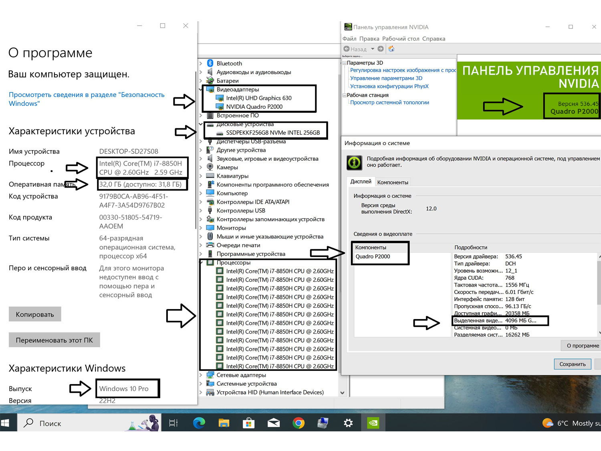Click the Назад button in NVIDIA toolbar
Viewport: 601px width, 451px height.
pos(355,49)
